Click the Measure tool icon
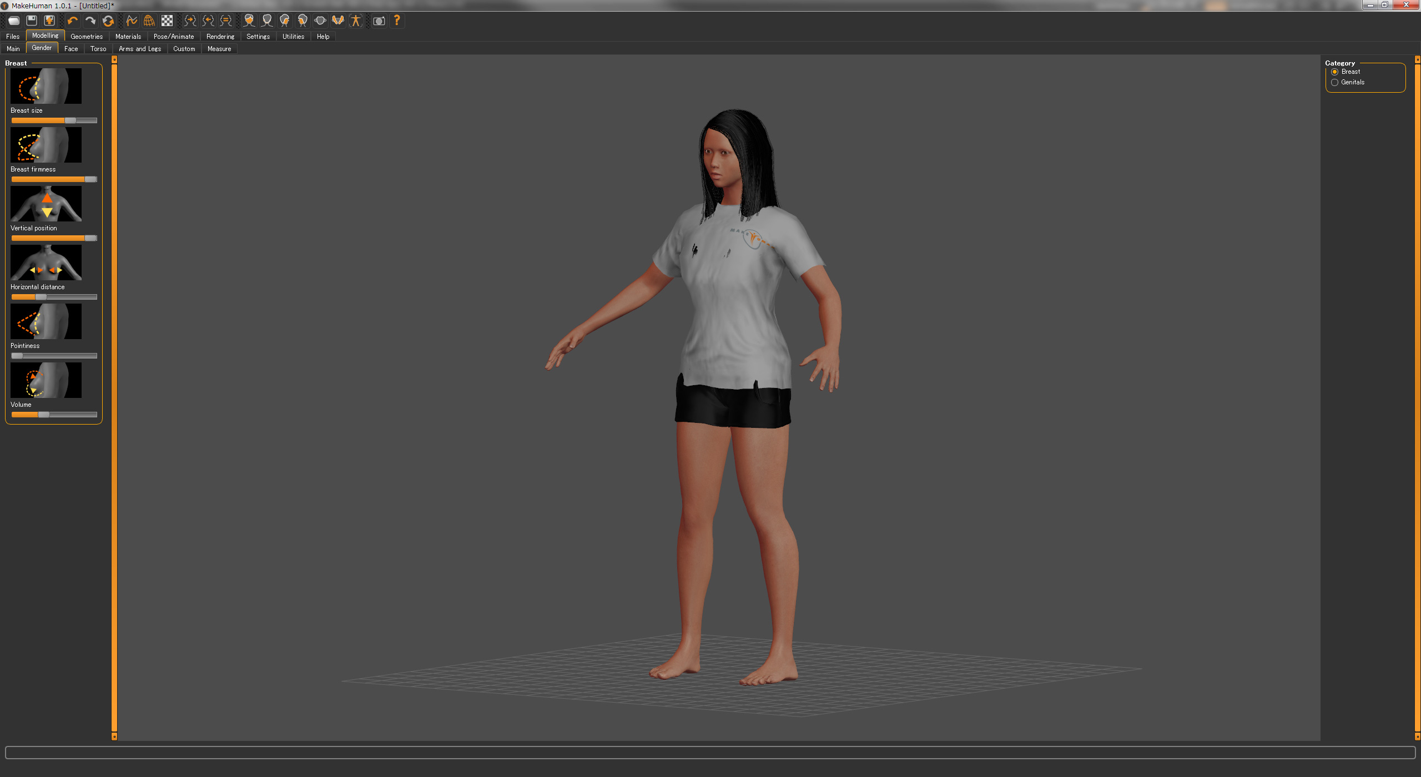The width and height of the screenshot is (1421, 777). click(219, 48)
